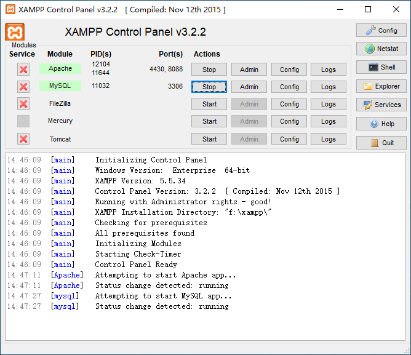411x355 pixels.
Task: Click Apache PID 11644
Action: coord(101,73)
